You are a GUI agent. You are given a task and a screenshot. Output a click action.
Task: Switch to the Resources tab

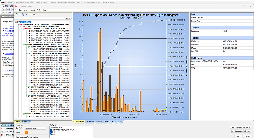(x=26, y=122)
